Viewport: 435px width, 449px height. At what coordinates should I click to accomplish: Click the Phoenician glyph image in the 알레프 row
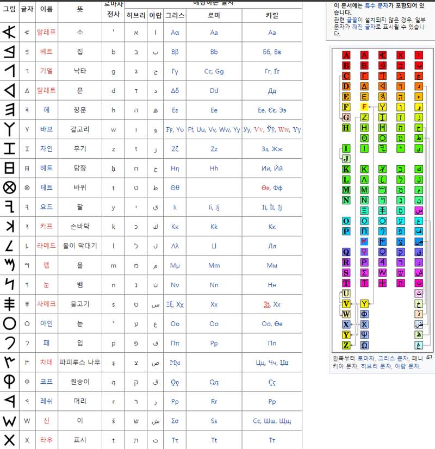tap(9, 32)
